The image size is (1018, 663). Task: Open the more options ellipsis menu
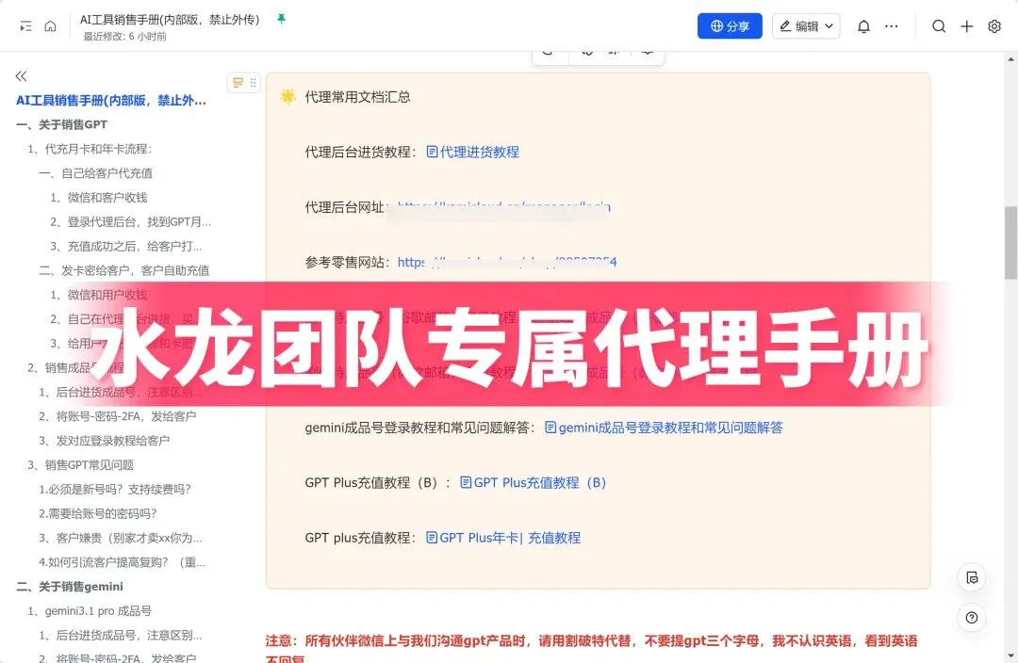[x=892, y=26]
